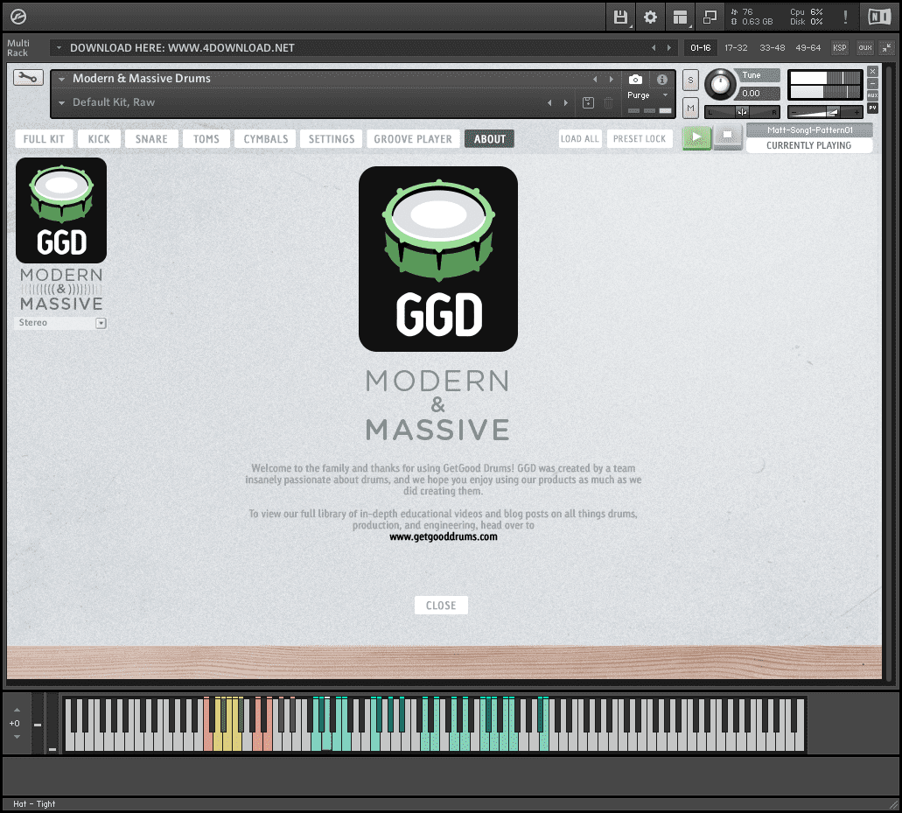
Task: Click the window resize overlapping-squares icon
Action: click(710, 18)
